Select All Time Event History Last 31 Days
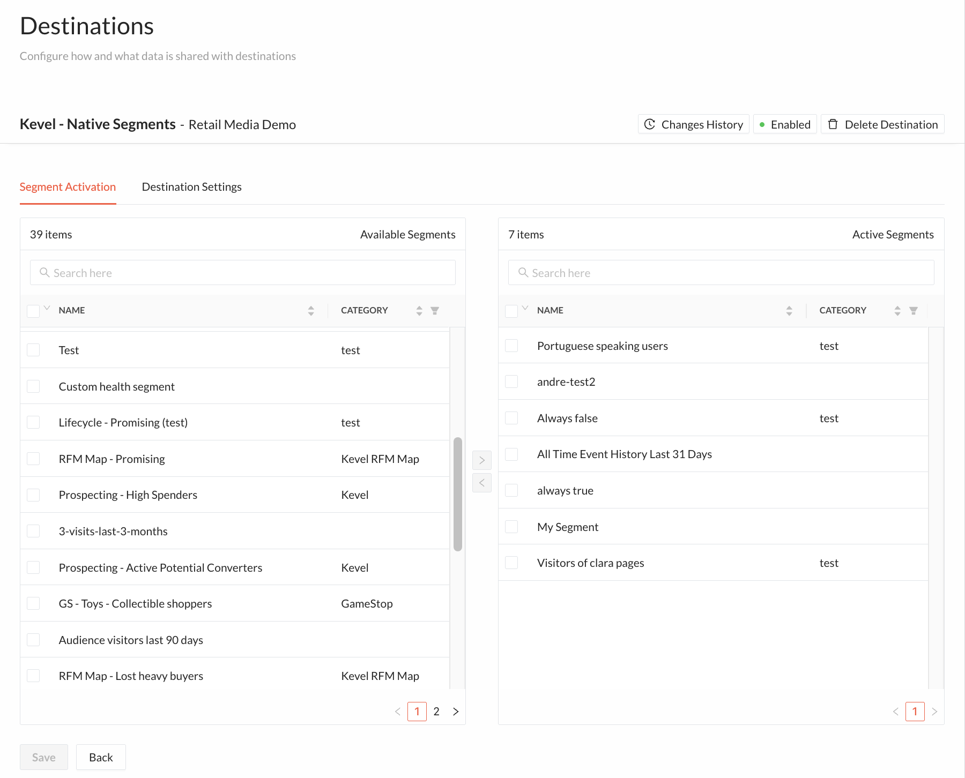This screenshot has width=965, height=778. tap(713, 454)
